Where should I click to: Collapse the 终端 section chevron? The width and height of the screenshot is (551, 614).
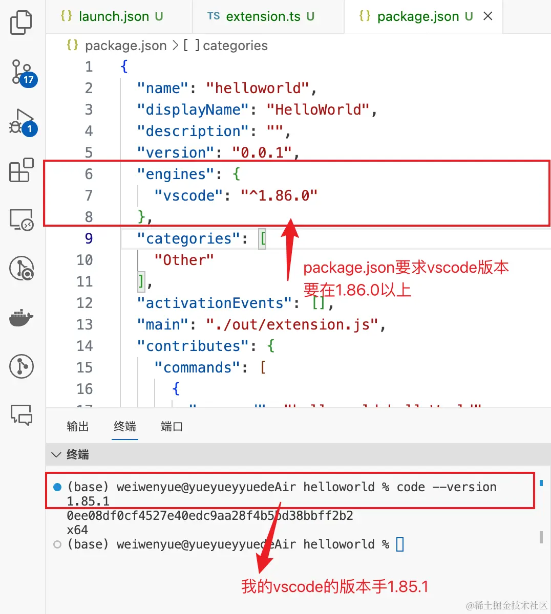56,454
